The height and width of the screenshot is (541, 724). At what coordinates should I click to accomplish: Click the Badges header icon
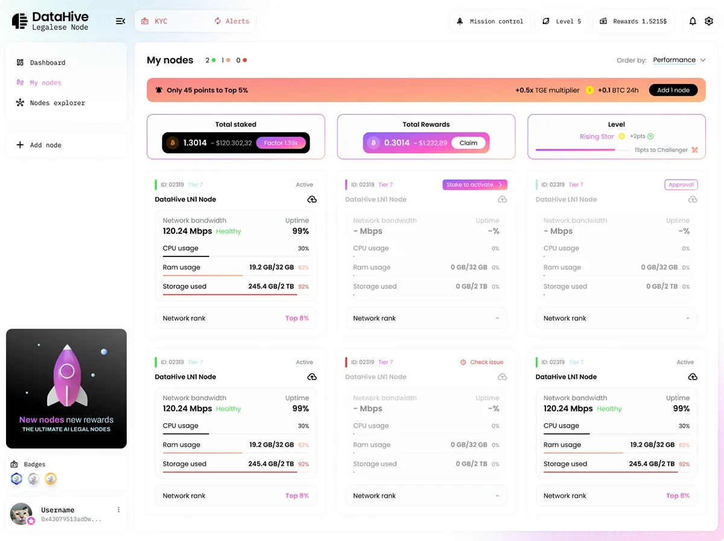click(14, 464)
